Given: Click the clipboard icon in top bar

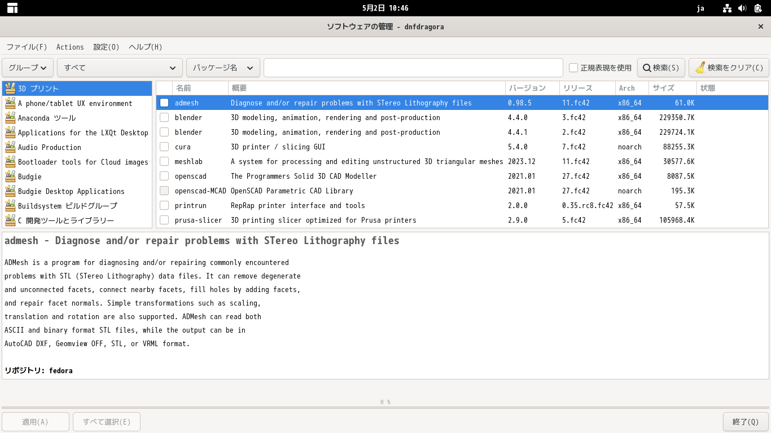Looking at the screenshot, I should tap(758, 8).
